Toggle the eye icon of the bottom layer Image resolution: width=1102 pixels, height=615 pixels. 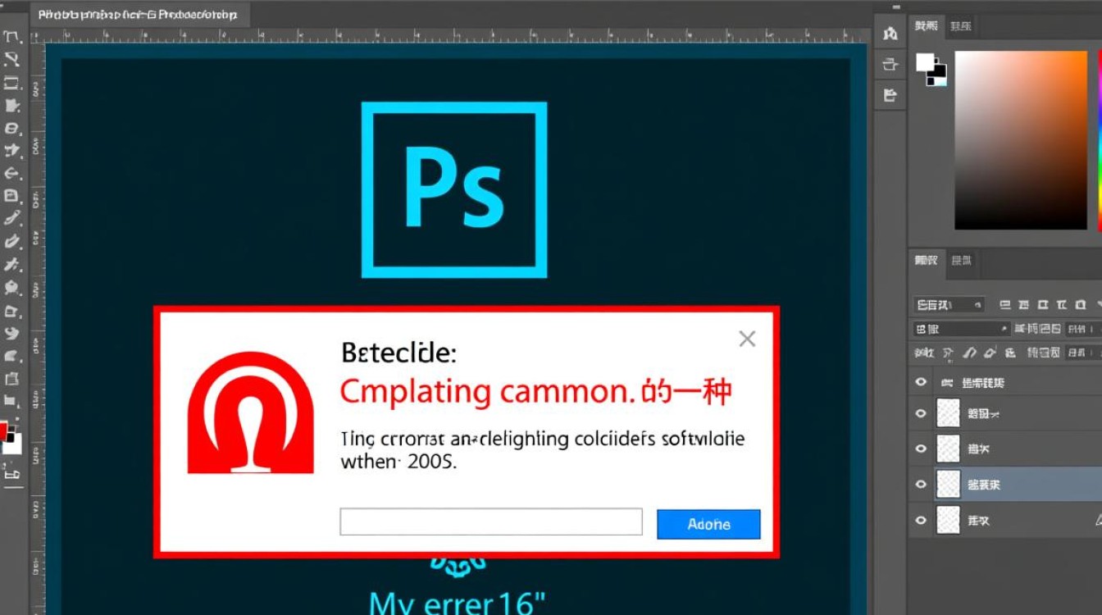click(x=921, y=520)
